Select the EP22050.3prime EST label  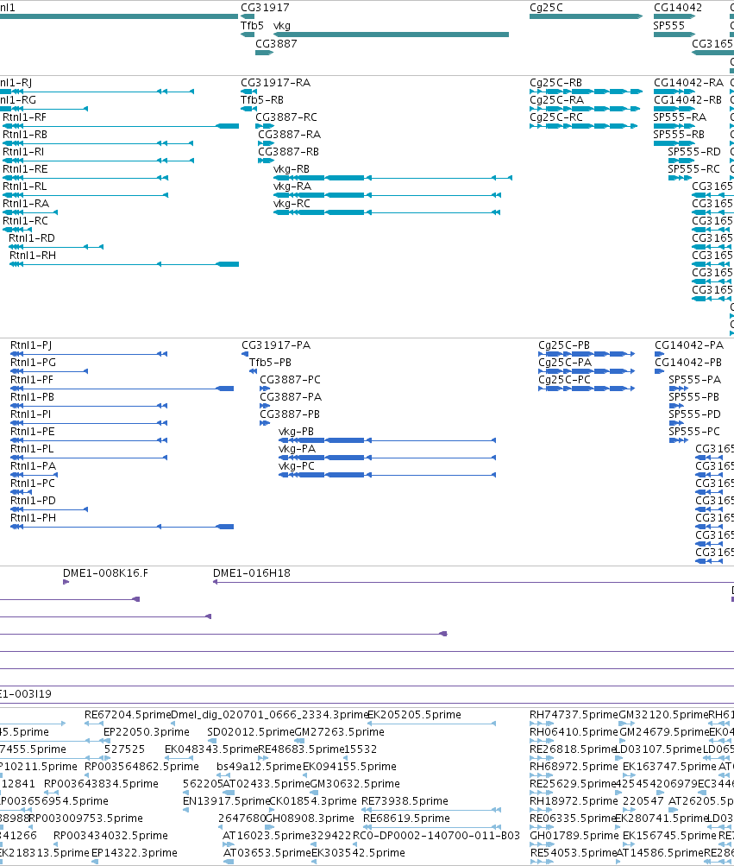[147, 732]
